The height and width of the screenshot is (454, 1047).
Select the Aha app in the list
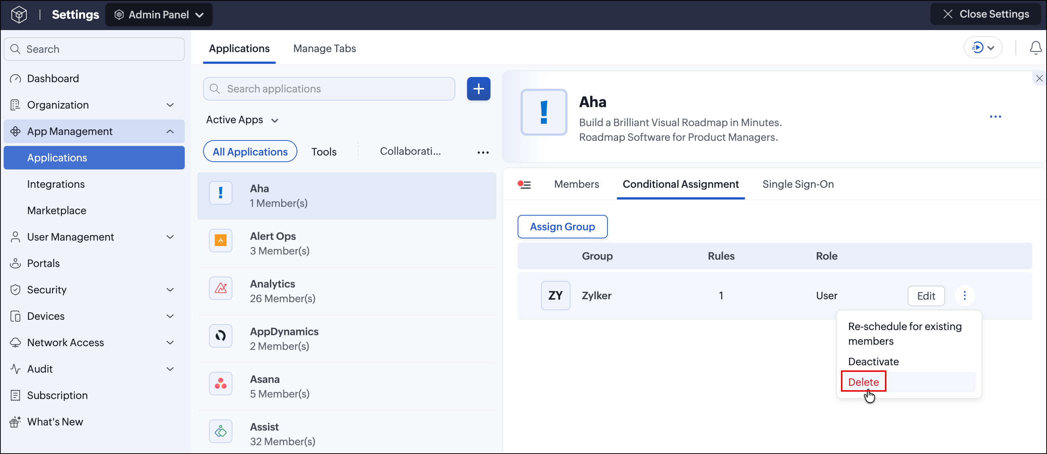click(347, 196)
